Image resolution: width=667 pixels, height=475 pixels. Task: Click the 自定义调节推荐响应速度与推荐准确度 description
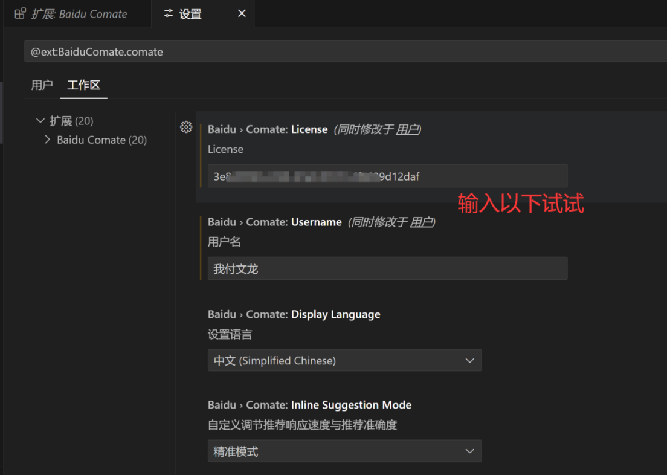click(x=303, y=425)
